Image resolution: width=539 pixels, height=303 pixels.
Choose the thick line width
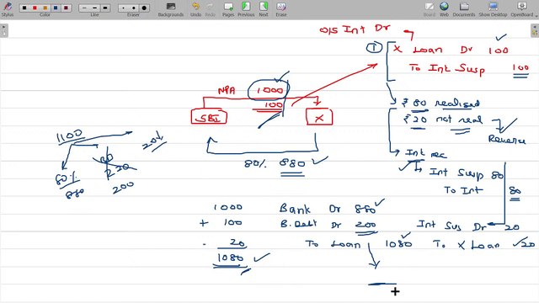104,8
